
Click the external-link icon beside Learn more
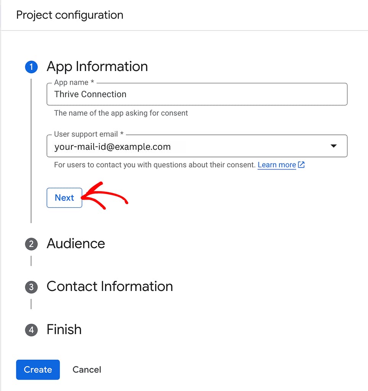pyautogui.click(x=301, y=165)
